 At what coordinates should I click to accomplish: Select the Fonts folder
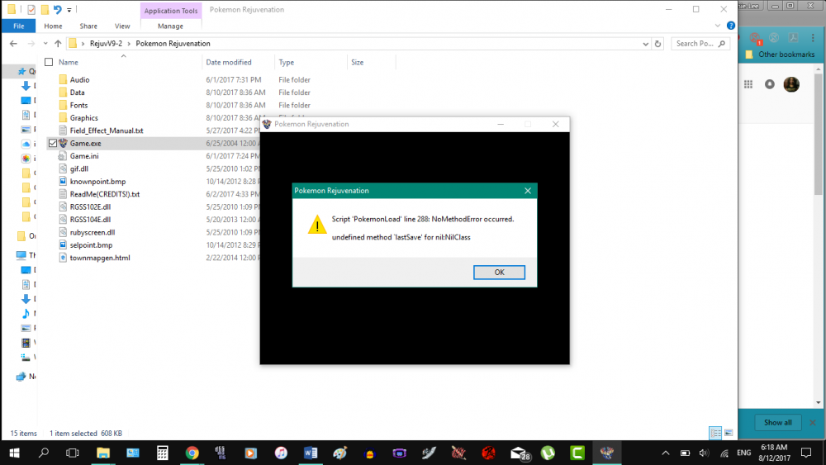coord(78,106)
